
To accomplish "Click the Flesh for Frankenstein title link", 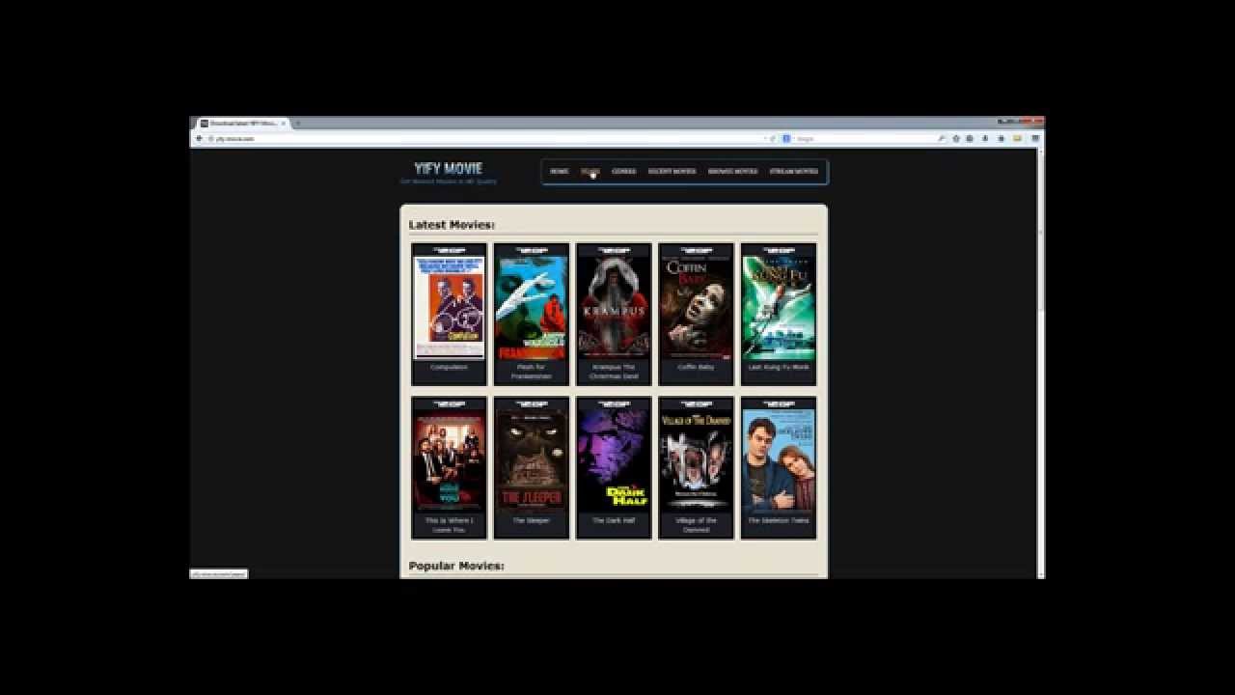I will pyautogui.click(x=532, y=372).
